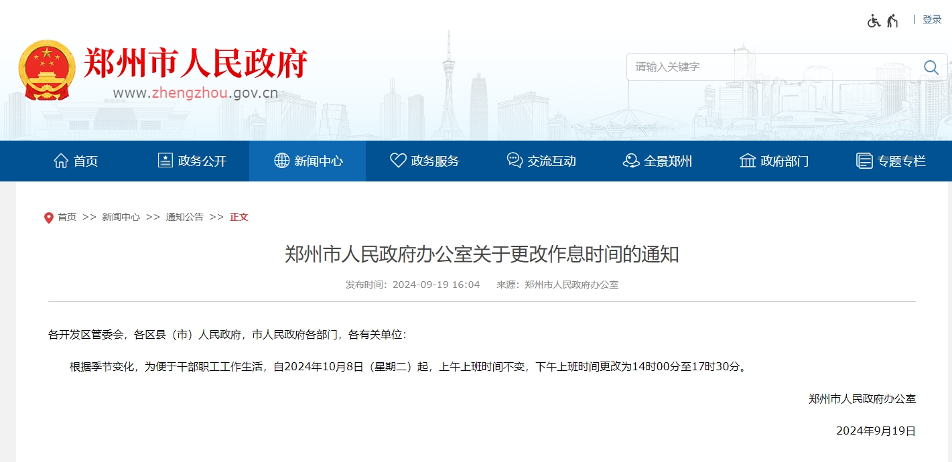Go to 政务服务 in navigation bar
This screenshot has height=462, width=952.
[425, 161]
